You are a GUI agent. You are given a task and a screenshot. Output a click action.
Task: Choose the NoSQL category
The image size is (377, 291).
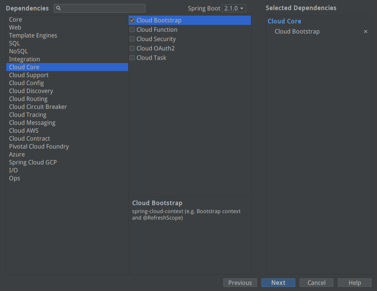pyautogui.click(x=67, y=51)
